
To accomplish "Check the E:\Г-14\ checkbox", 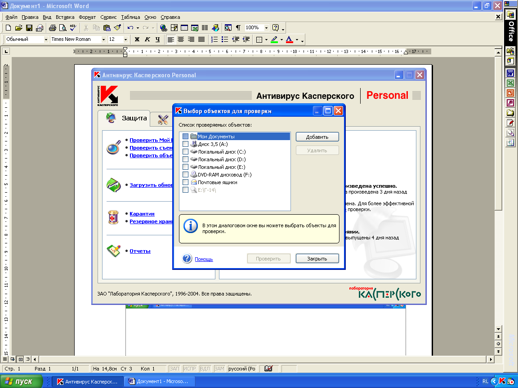I will tap(185, 190).
